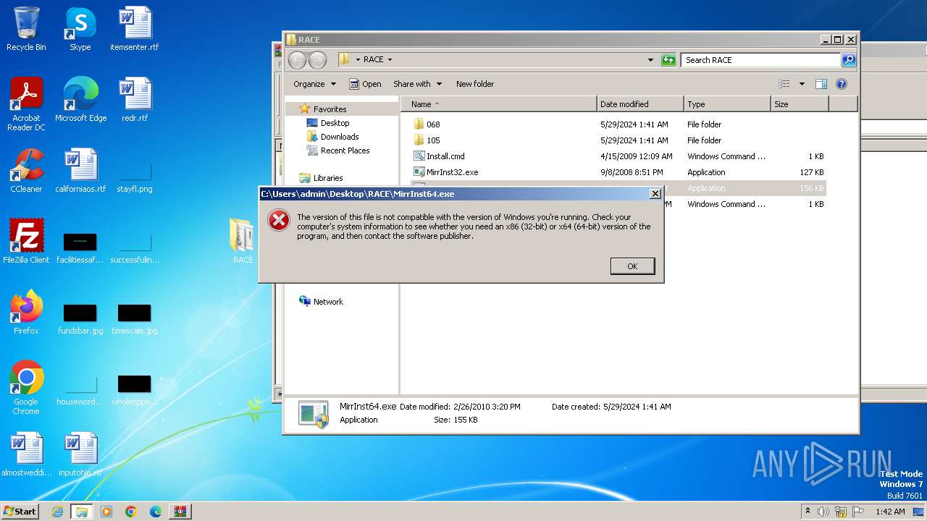This screenshot has width=927, height=521.
Task: Click Open in Explorer toolbar
Action: coord(365,84)
